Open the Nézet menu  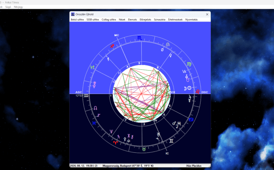(122, 20)
